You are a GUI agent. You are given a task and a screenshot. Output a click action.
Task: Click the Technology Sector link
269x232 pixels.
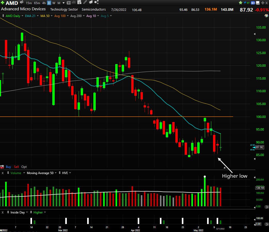64,10
